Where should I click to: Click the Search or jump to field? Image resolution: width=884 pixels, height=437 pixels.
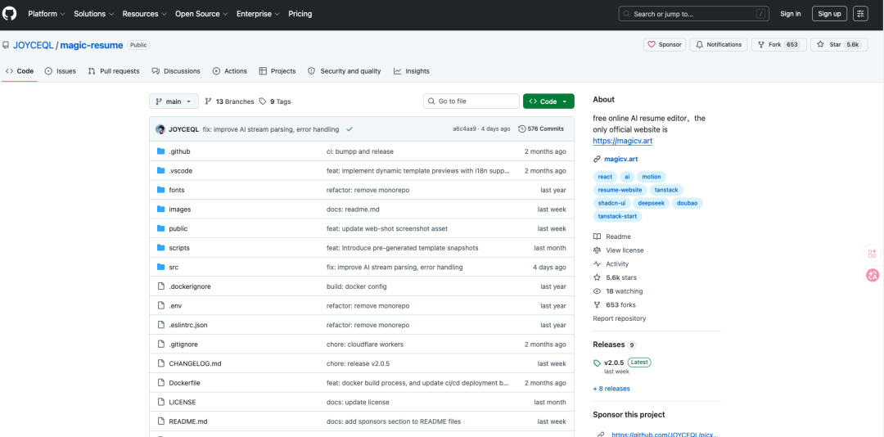(x=693, y=14)
